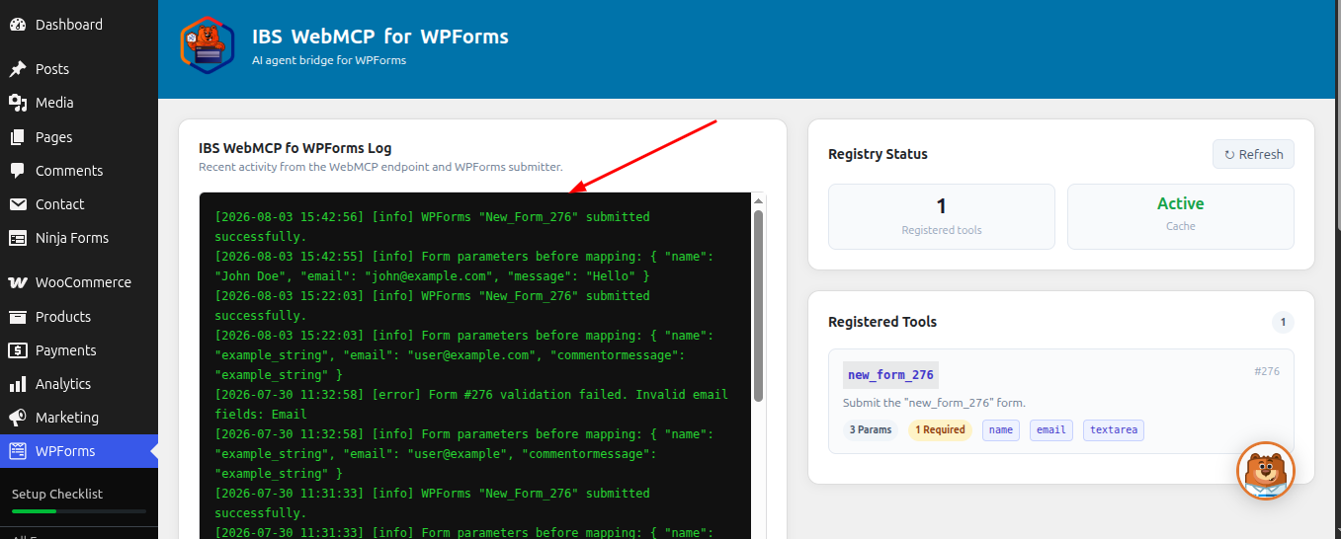Viewport: 1341px width, 539px height.
Task: Click the Registered Tools count badge
Action: pos(1283,322)
